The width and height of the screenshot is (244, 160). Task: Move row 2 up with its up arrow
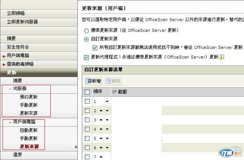101,110
